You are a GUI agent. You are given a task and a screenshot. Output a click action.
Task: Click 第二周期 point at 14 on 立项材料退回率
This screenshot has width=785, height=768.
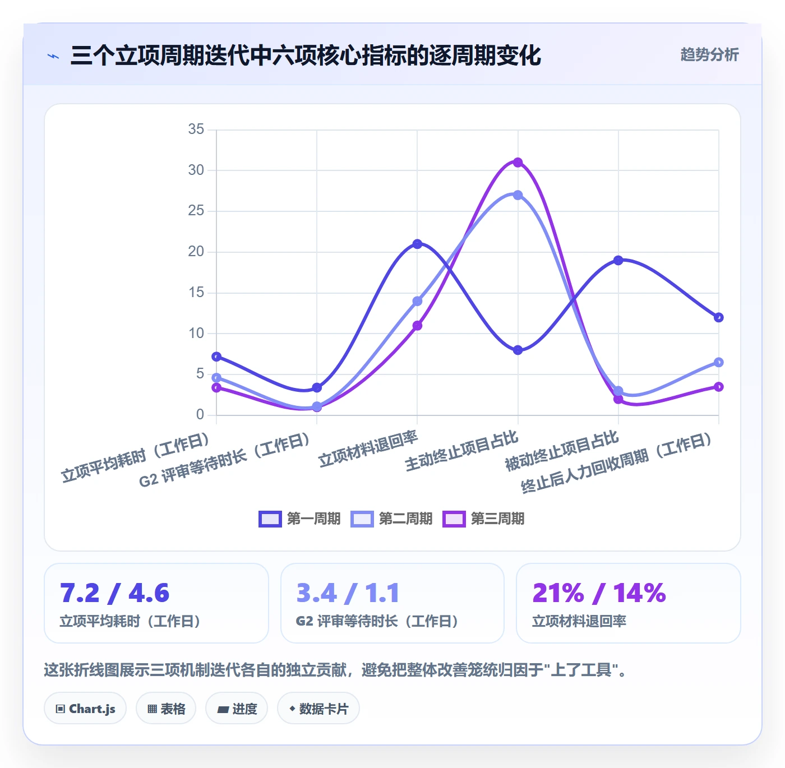pos(417,301)
